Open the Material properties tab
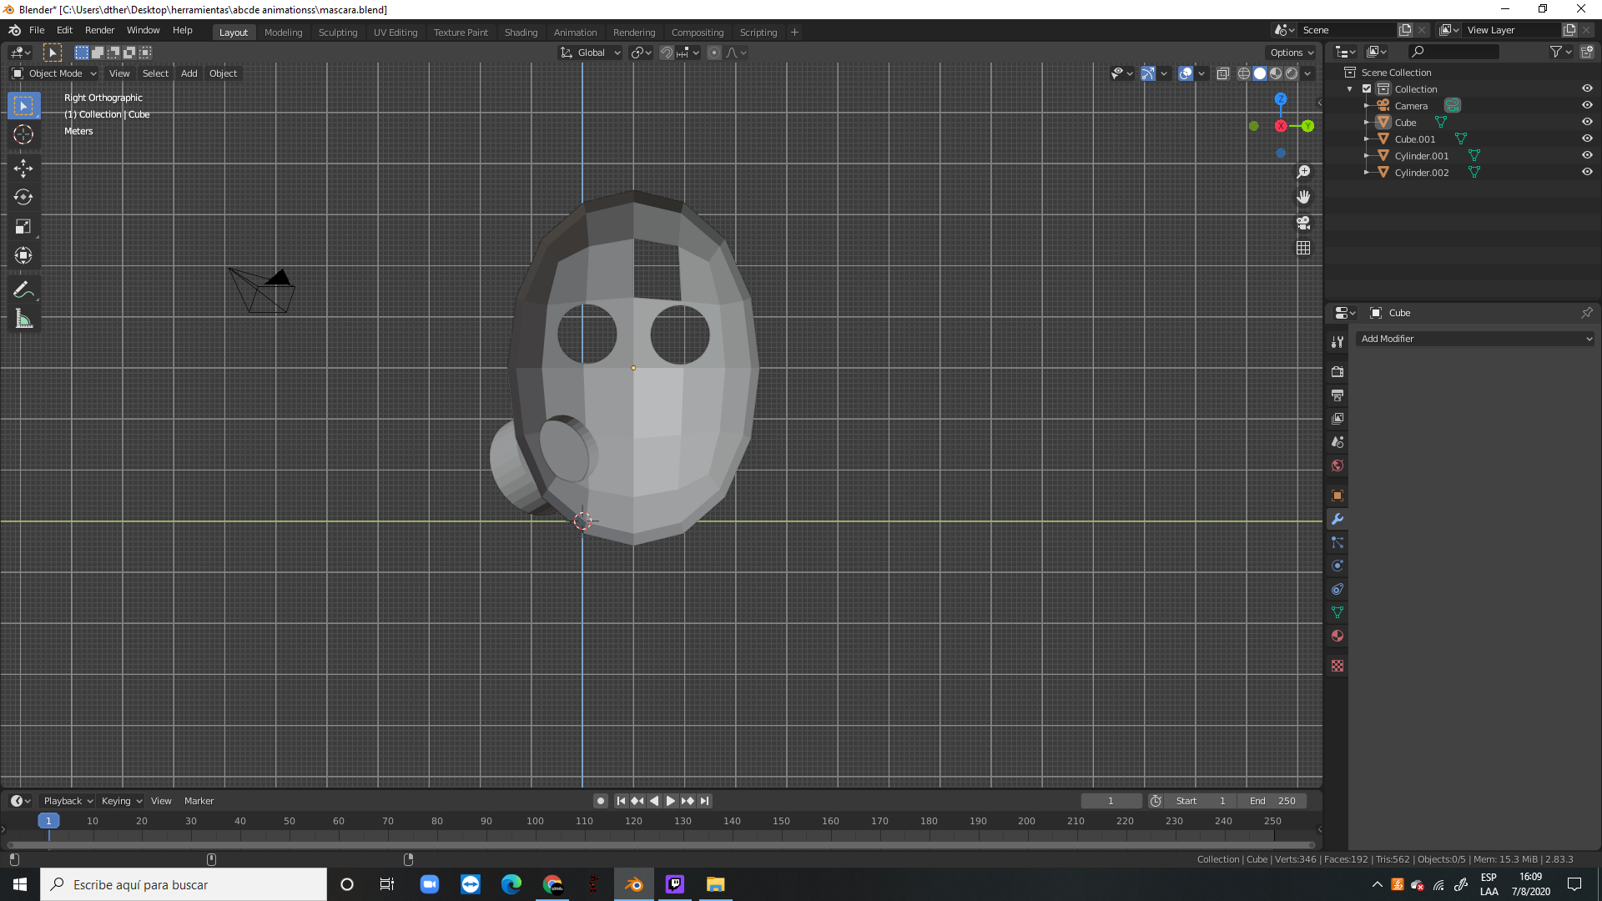This screenshot has width=1602, height=901. tap(1338, 636)
